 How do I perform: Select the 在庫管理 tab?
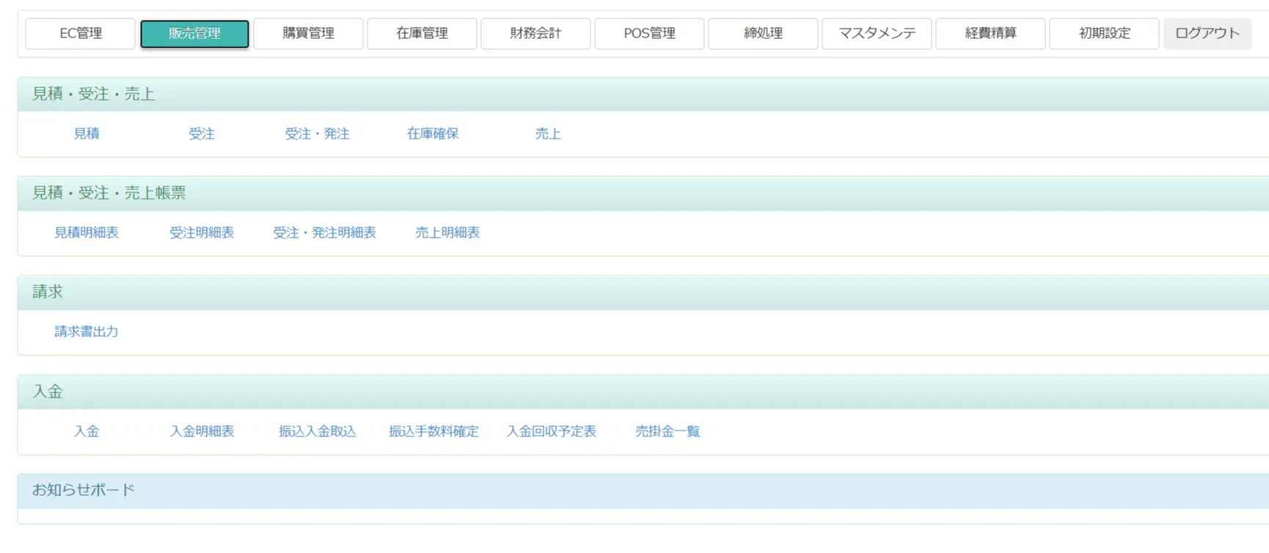pos(422,34)
